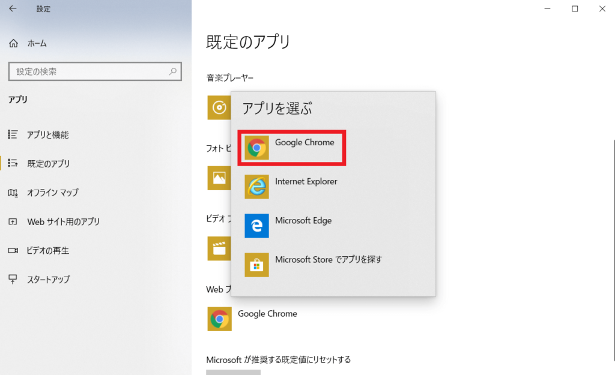Maximize the 設定 window
The height and width of the screenshot is (375, 615).
[x=575, y=8]
